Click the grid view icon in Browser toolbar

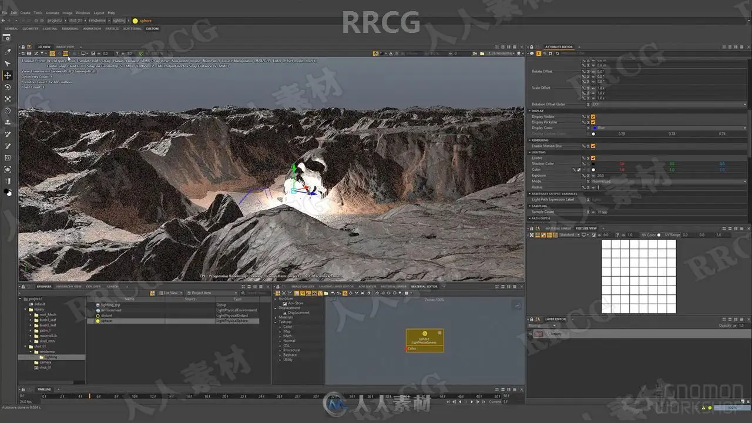coord(153,293)
